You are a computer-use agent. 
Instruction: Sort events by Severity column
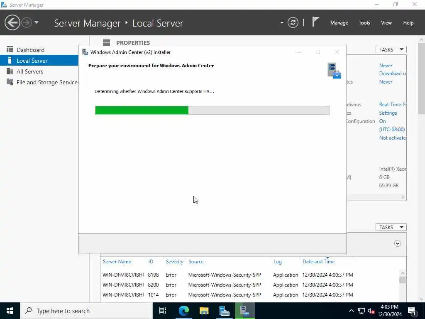coord(174,262)
